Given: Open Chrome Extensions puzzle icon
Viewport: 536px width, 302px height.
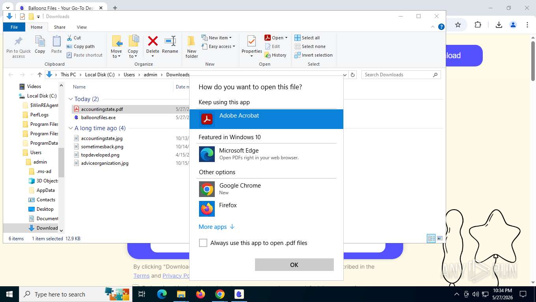Looking at the screenshot, I should 478,25.
